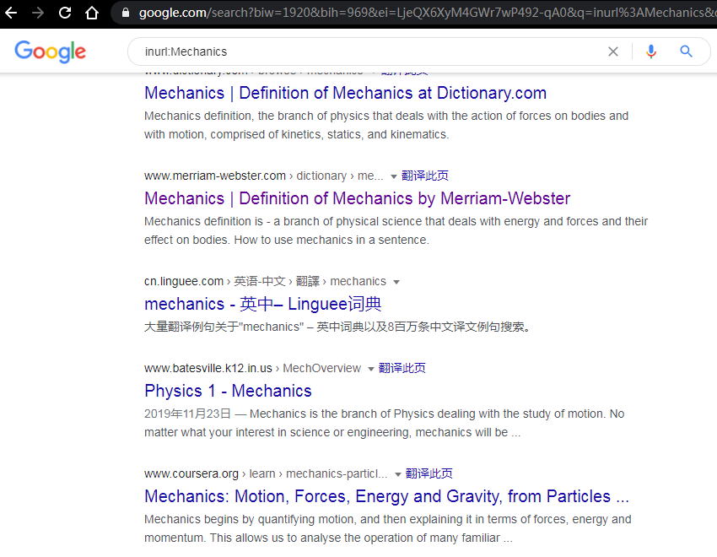
Task: Click translate this page link for merriam-webster
Action: point(425,176)
